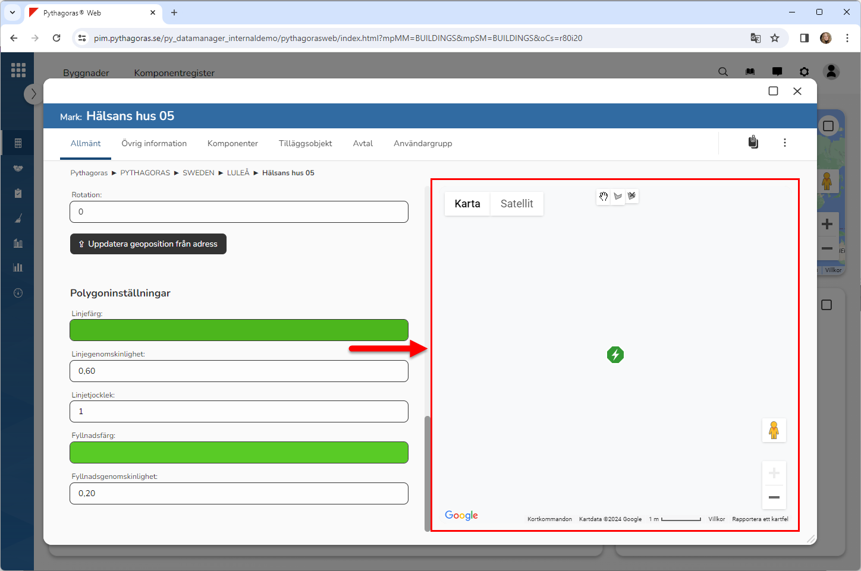The width and height of the screenshot is (861, 571).
Task: Switch map view to Karta
Action: click(x=467, y=204)
